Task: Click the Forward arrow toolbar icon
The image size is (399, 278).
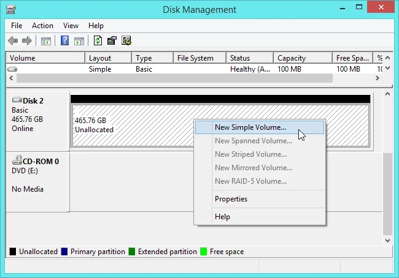Action: pos(27,40)
